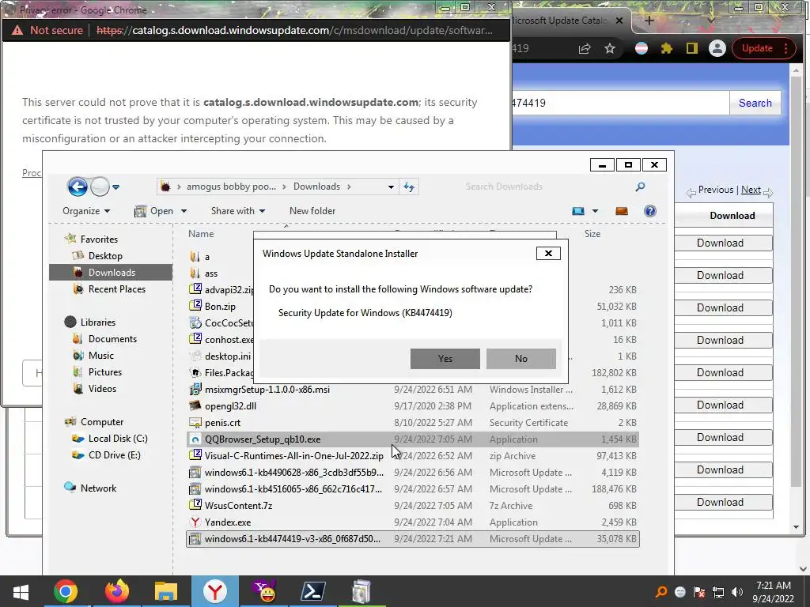Image resolution: width=810 pixels, height=607 pixels.
Task: Go back using the Explorer back arrow
Action: (x=78, y=187)
